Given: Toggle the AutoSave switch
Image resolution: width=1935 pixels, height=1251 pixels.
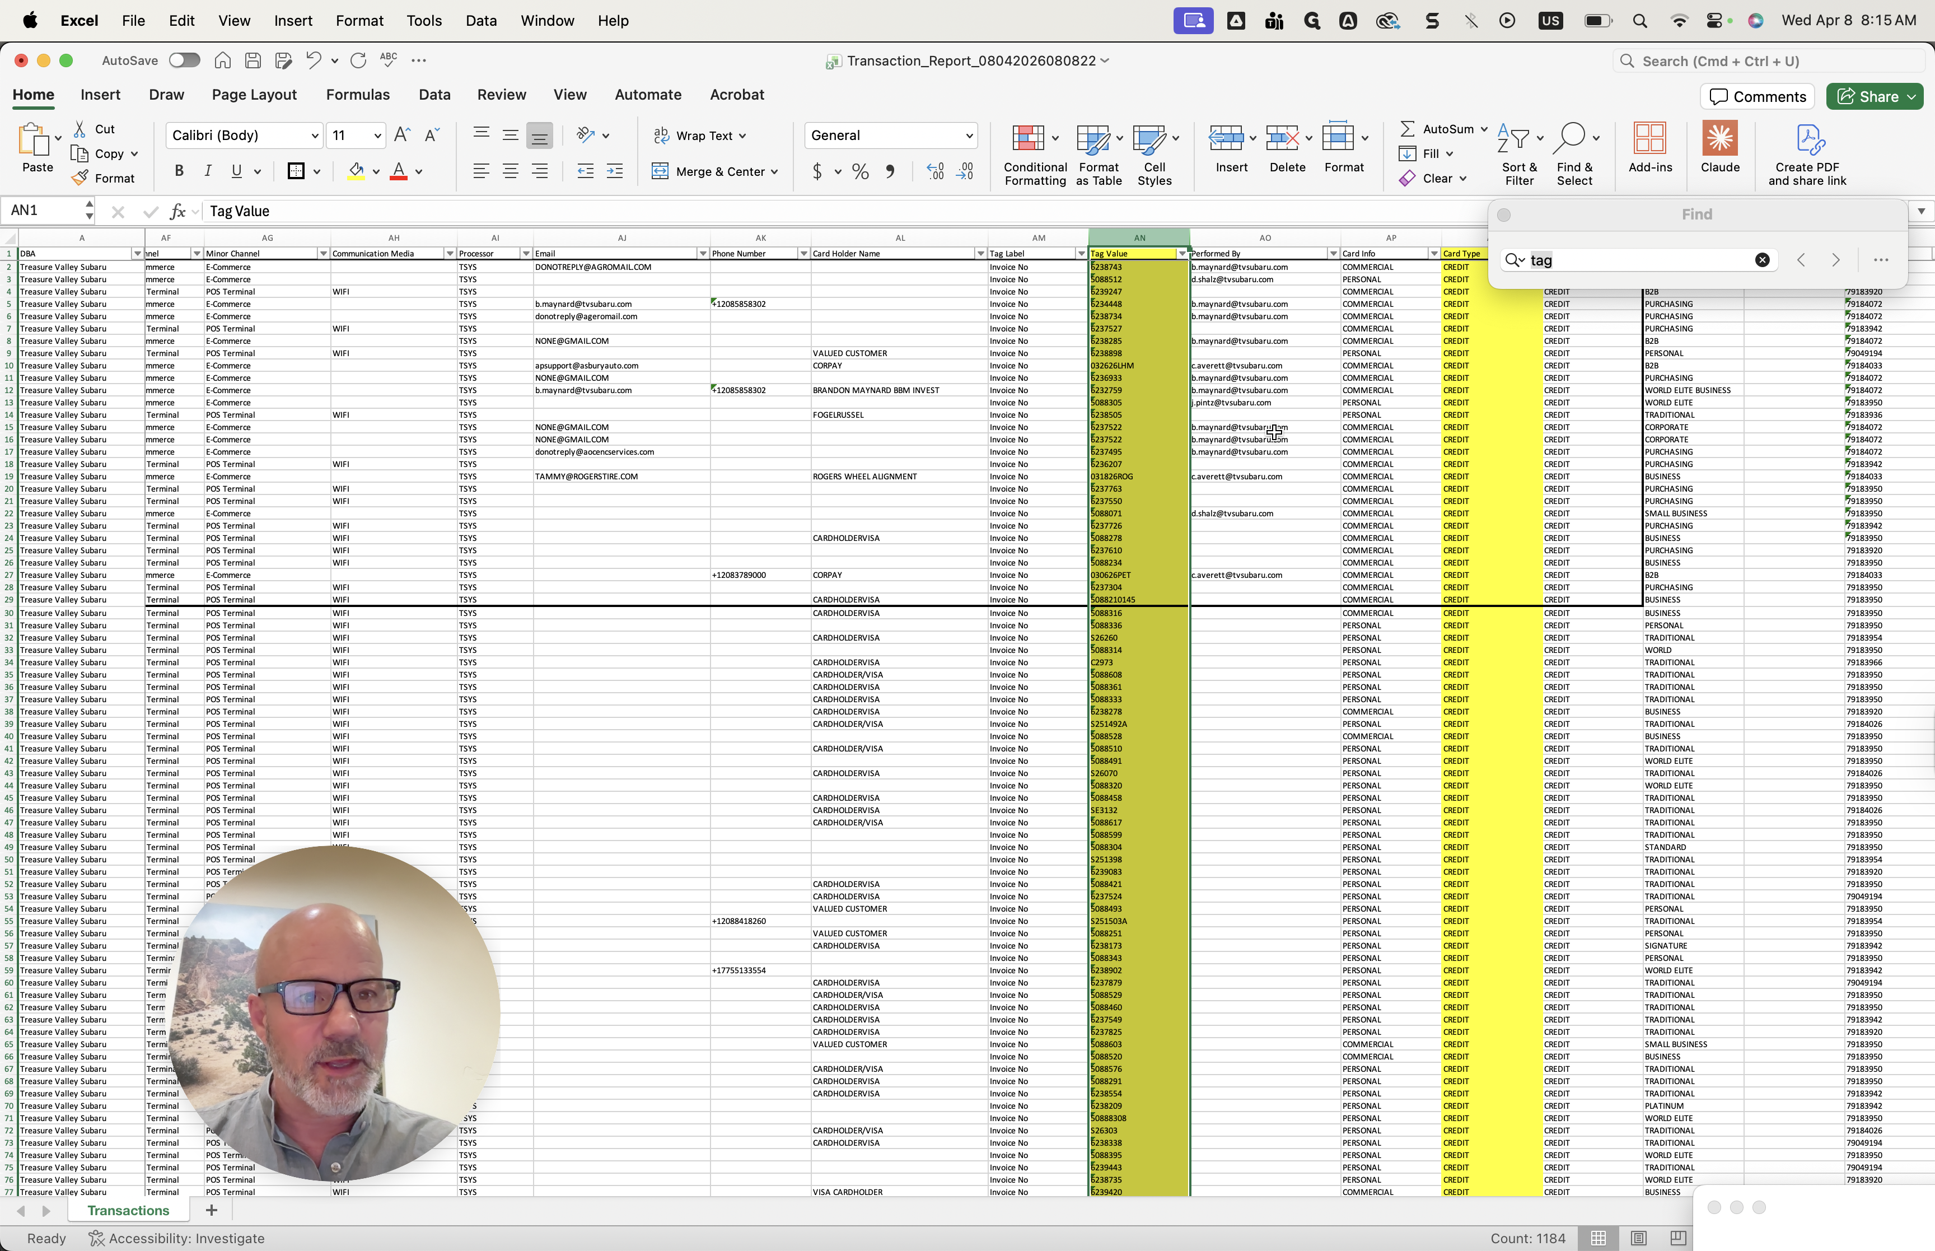Looking at the screenshot, I should coord(184,60).
